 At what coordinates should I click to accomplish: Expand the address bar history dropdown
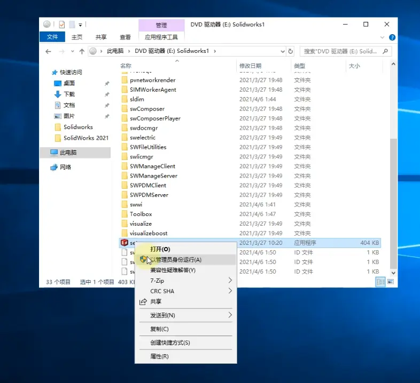(283, 51)
